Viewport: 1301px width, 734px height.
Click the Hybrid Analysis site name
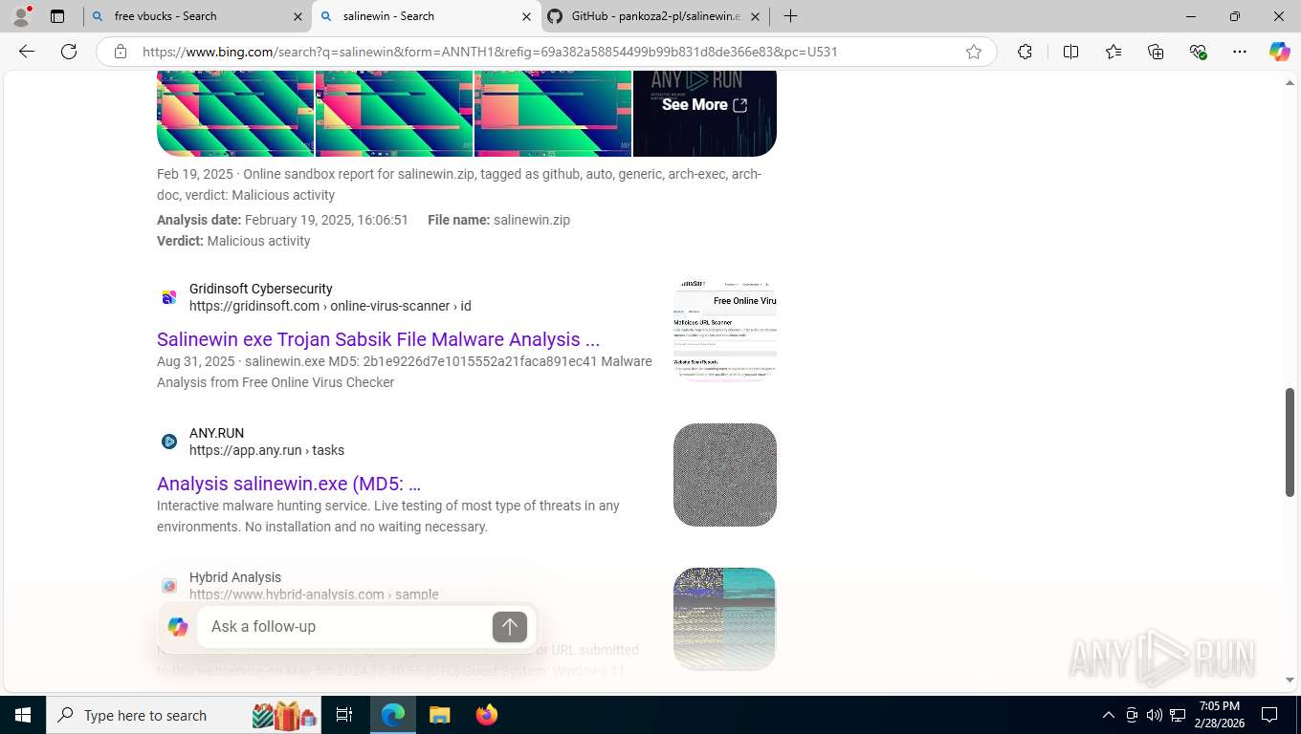pyautogui.click(x=235, y=577)
